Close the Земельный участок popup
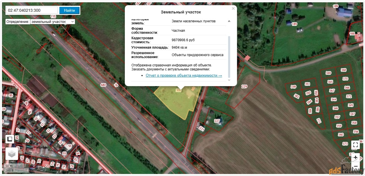Screen dimensions: 365x176 tap(233, 9)
